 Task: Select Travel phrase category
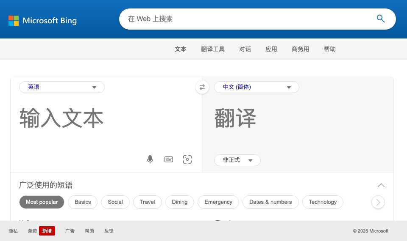point(148,202)
